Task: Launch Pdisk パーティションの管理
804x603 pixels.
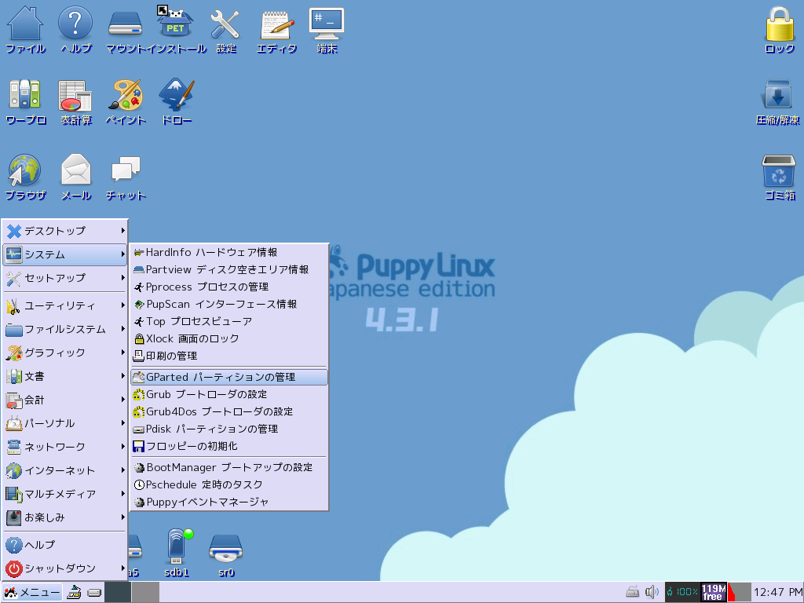Action: (x=228, y=429)
